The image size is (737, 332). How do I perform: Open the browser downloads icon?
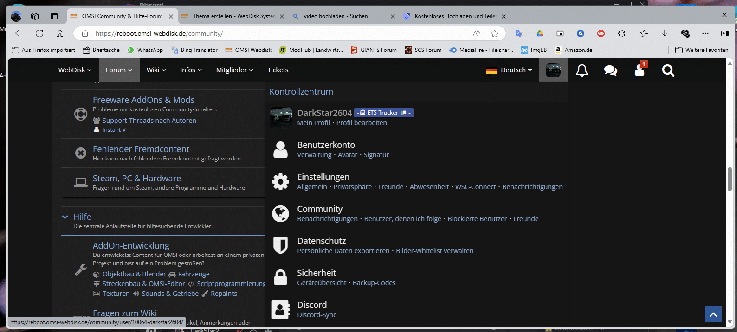coord(665,33)
